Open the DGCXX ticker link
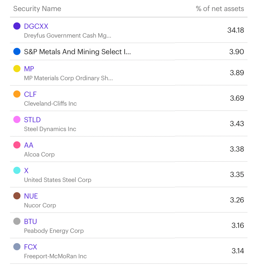The image size is (258, 271). click(x=36, y=26)
